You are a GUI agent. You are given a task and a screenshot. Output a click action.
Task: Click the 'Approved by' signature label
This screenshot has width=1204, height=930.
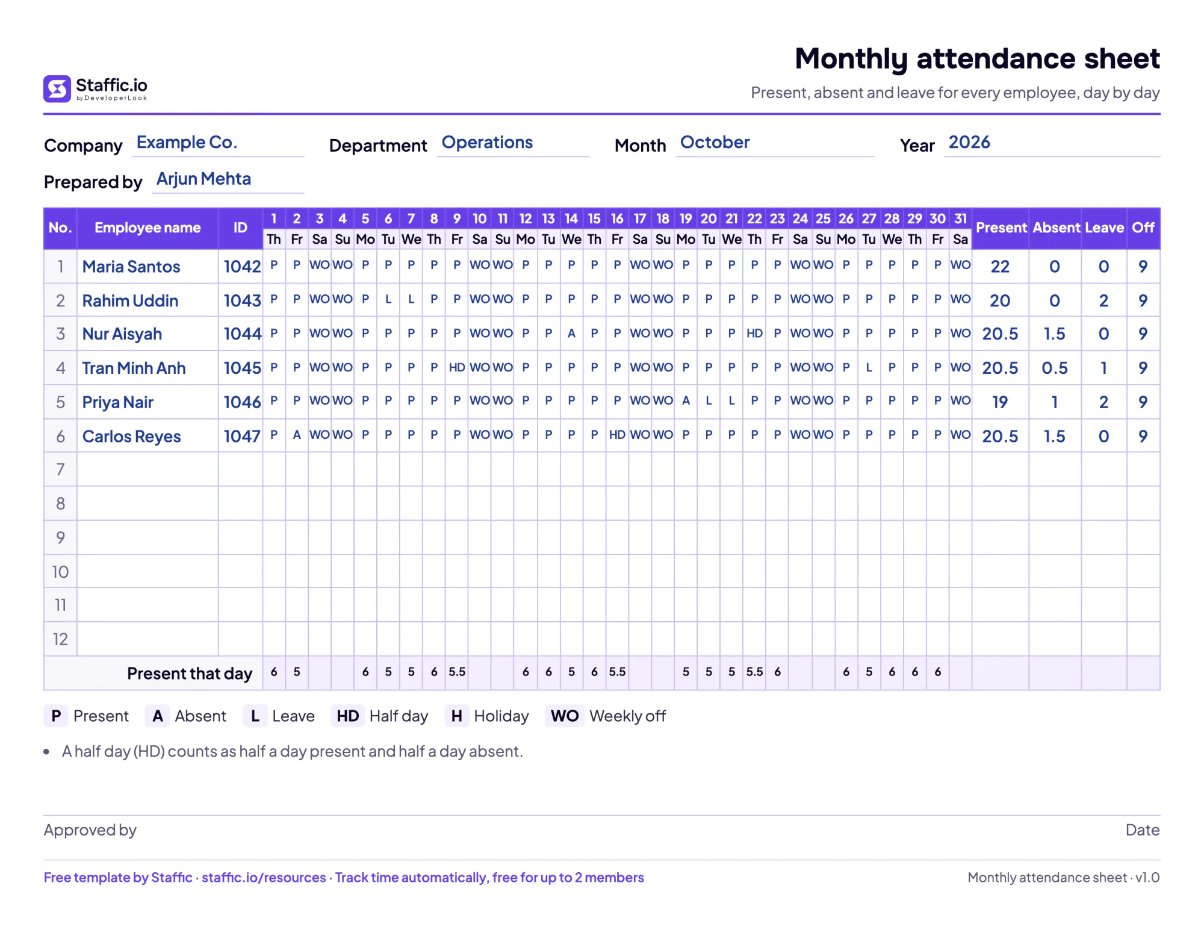click(90, 831)
